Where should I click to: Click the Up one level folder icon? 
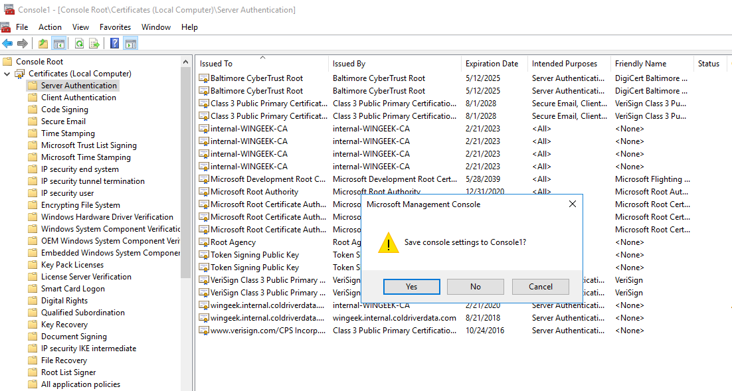pyautogui.click(x=43, y=44)
